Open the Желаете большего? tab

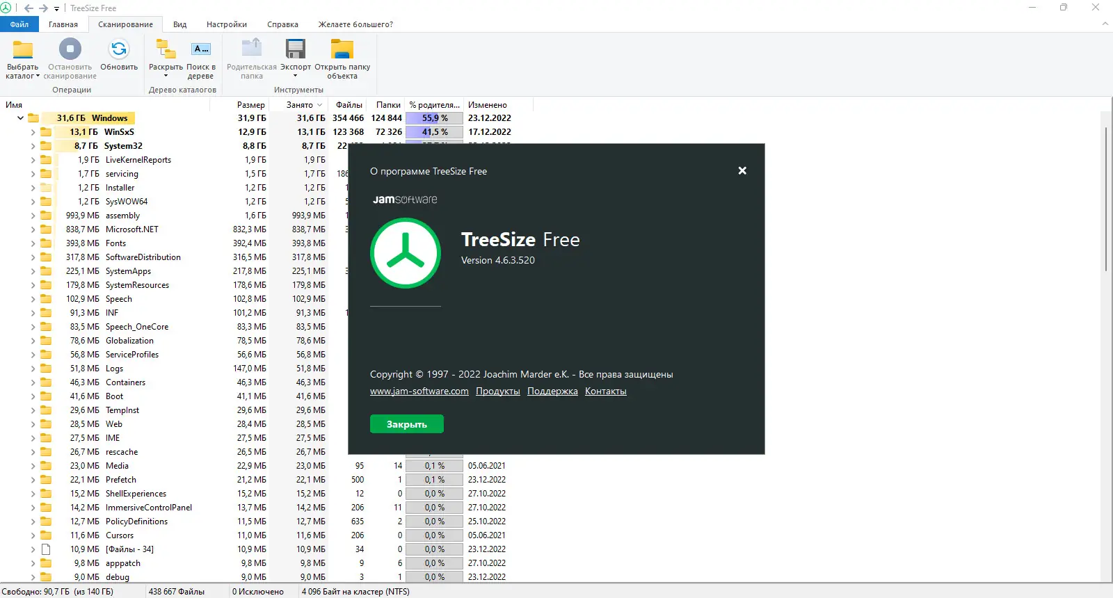tap(355, 24)
